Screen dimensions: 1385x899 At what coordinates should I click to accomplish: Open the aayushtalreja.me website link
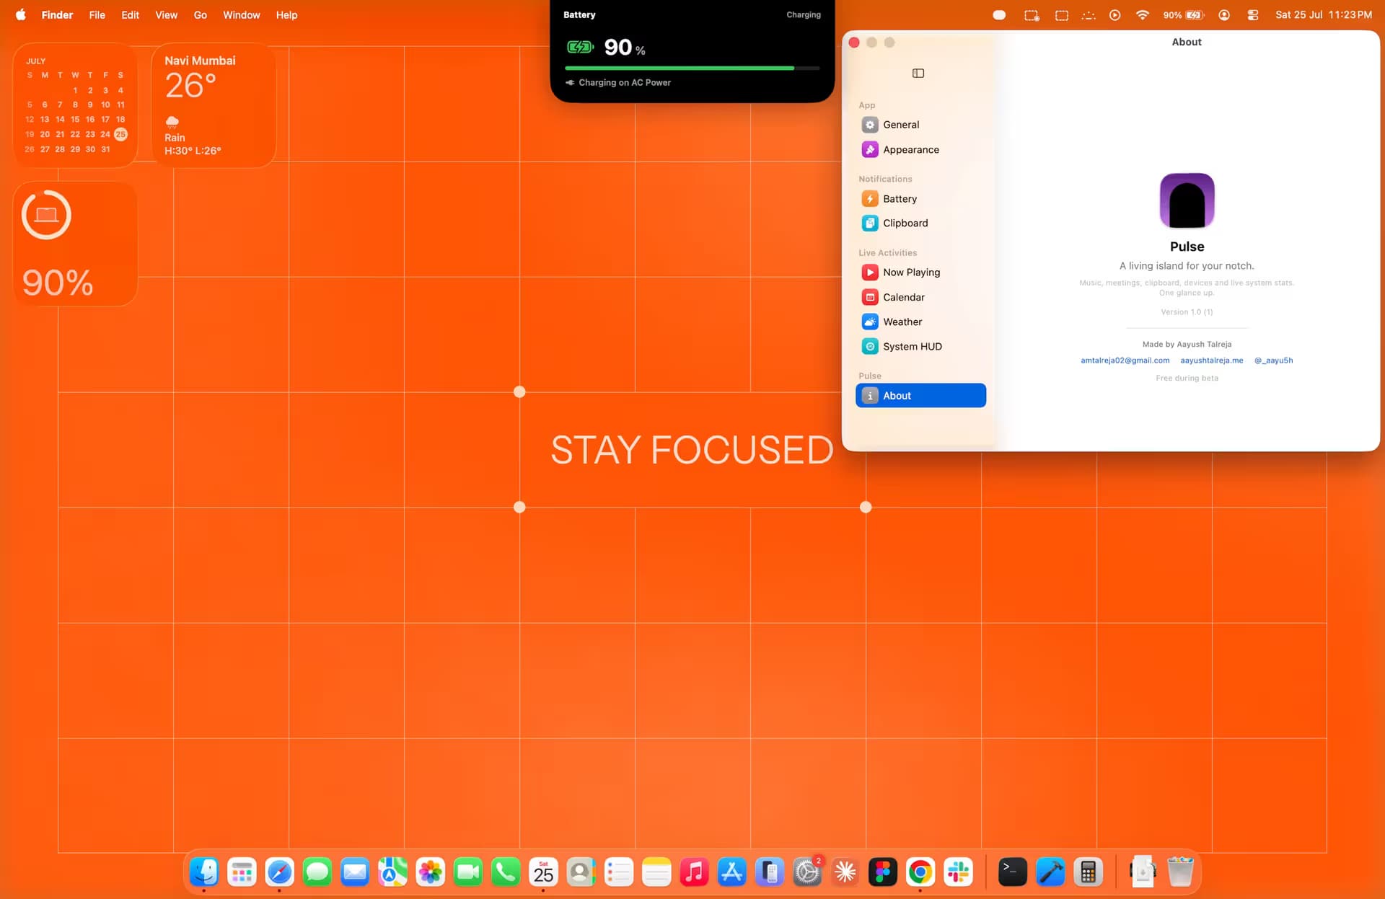point(1212,360)
